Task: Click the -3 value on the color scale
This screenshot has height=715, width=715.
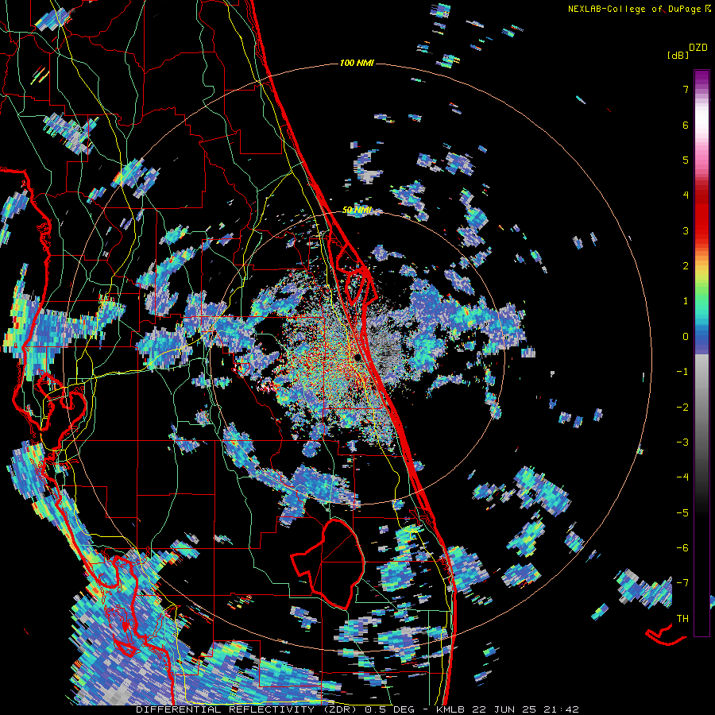Action: (x=682, y=443)
